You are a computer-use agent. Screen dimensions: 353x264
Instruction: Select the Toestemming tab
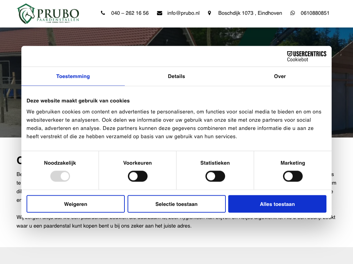coord(73,76)
